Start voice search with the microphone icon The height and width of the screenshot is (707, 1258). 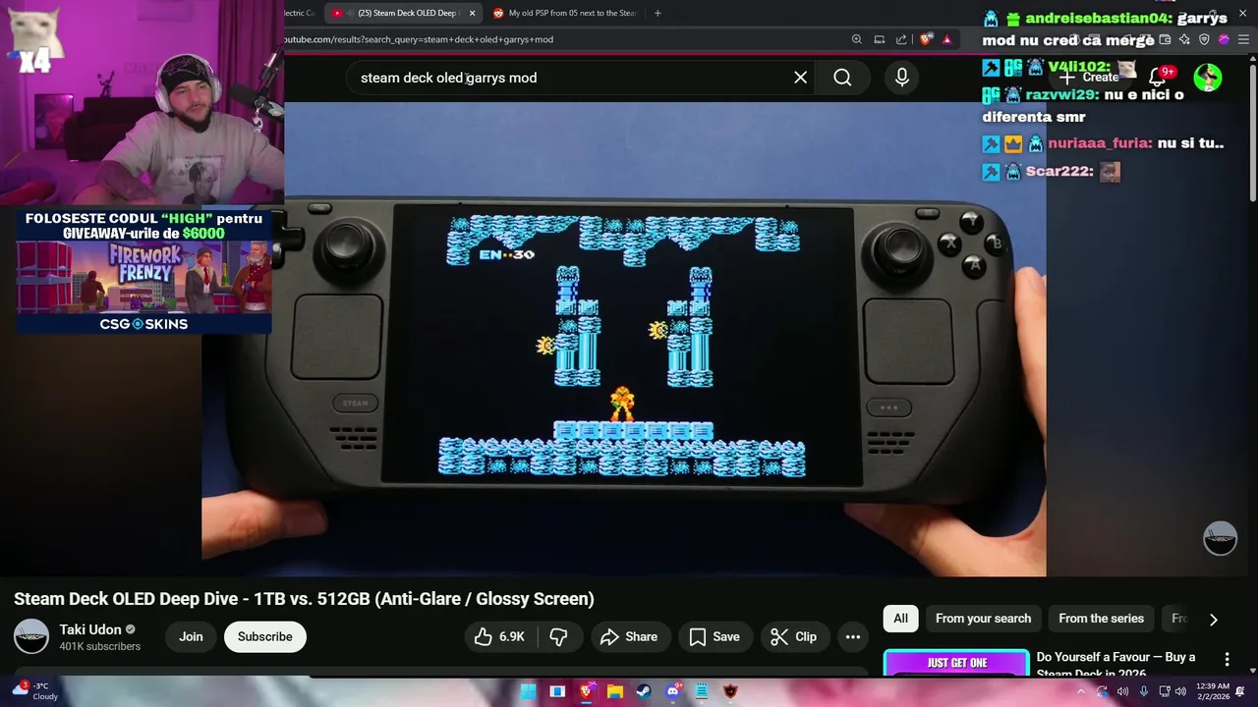(901, 78)
